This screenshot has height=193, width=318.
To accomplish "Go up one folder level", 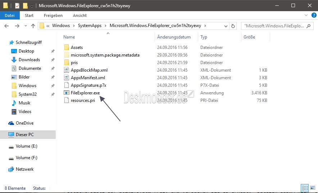I will coord(33,26).
